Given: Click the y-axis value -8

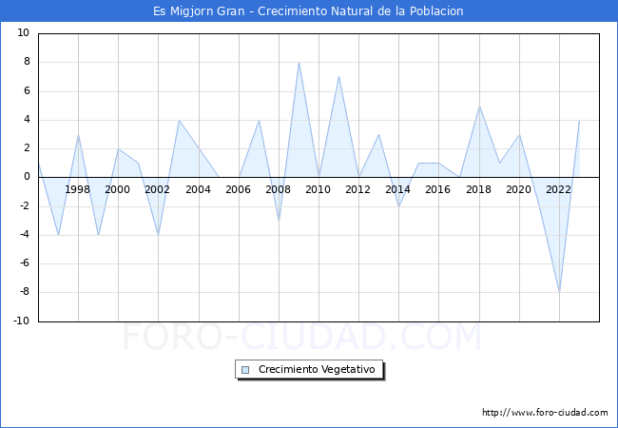Looking at the screenshot, I should pyautogui.click(x=25, y=292).
